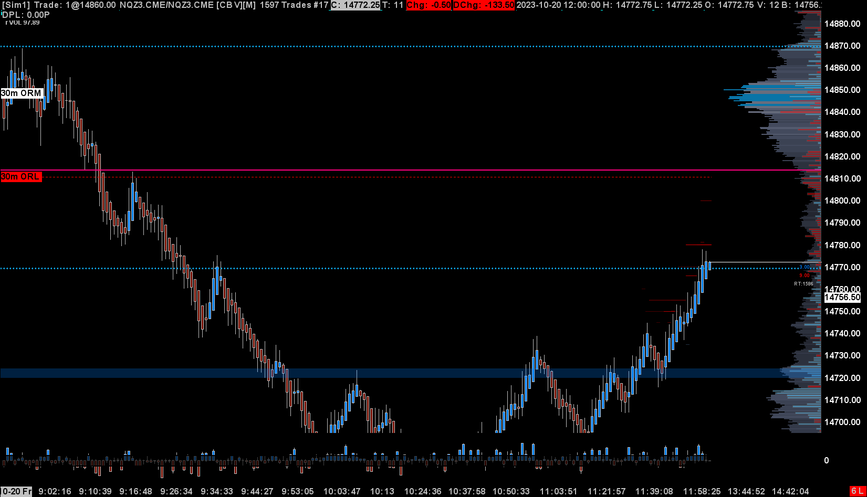Click the DPL: 0.00P daily profit label
Screen dimensions: 867x497
(x=26, y=15)
